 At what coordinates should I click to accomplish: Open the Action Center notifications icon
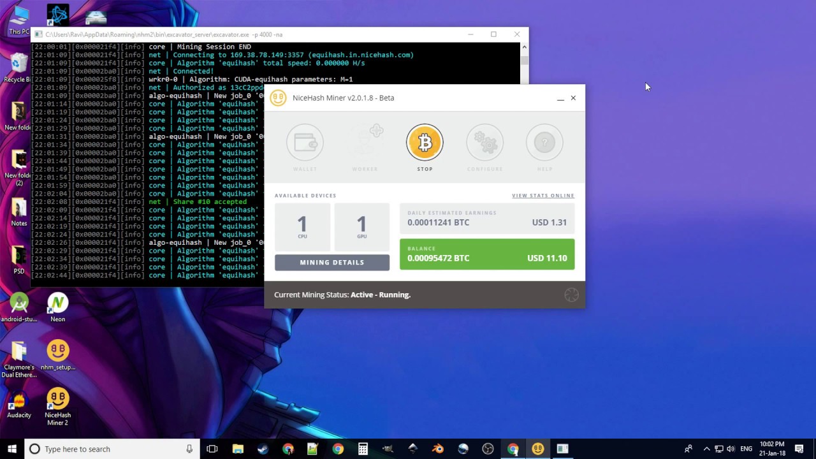799,449
